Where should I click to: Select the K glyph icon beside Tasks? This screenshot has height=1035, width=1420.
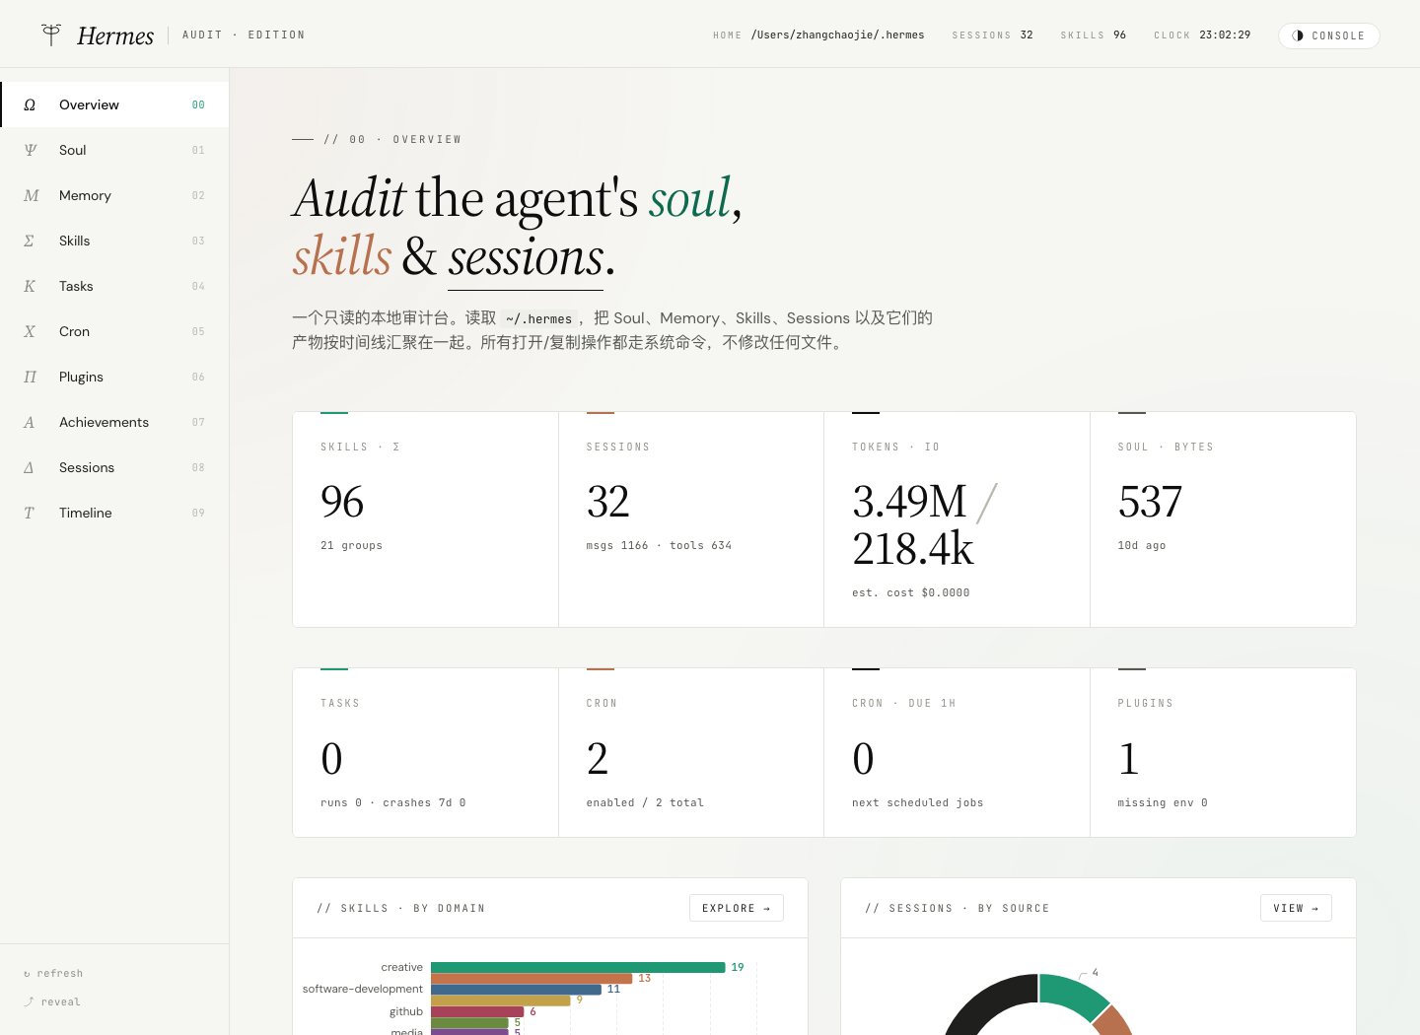[x=30, y=286]
